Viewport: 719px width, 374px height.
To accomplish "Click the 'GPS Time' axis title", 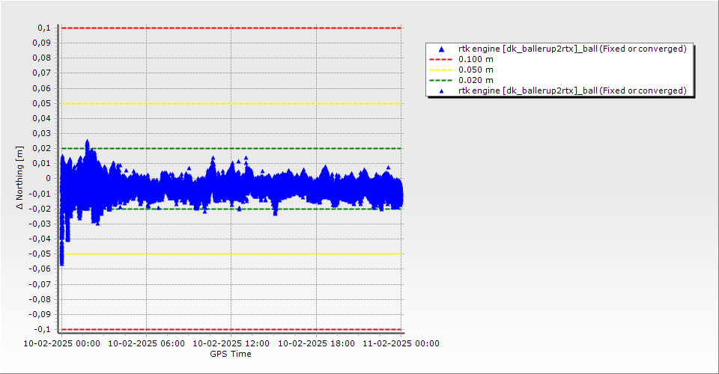I will click(231, 354).
